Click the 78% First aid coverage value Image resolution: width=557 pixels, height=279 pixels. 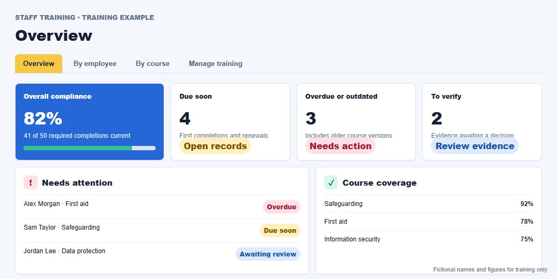tap(527, 222)
